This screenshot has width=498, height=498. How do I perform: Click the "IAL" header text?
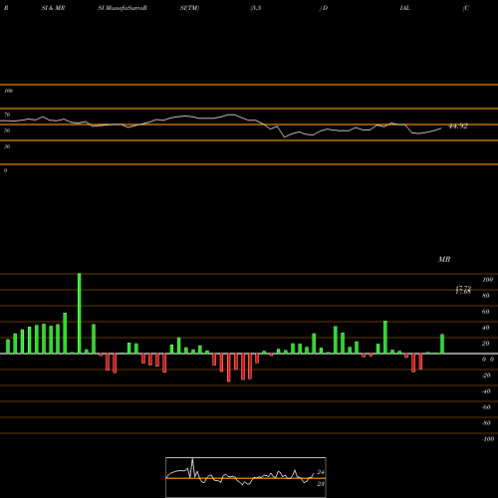click(x=405, y=8)
